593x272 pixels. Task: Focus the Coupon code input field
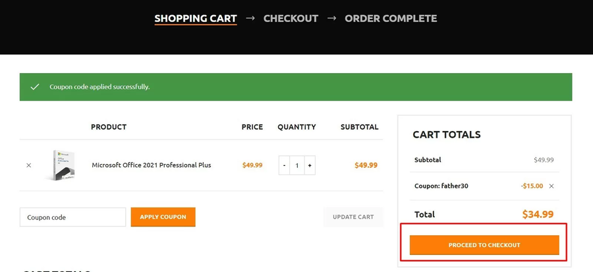pos(72,217)
